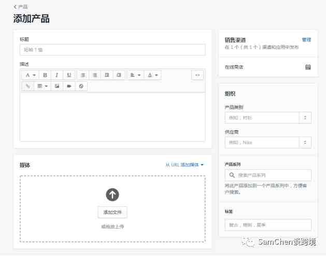This screenshot has width=326, height=256.
Task: Open the 产品类别 selector arrows
Action: click(x=305, y=118)
